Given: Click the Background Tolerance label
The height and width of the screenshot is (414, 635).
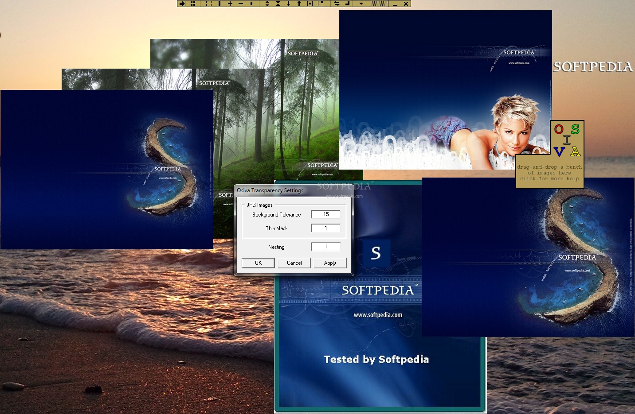Looking at the screenshot, I should point(276,215).
